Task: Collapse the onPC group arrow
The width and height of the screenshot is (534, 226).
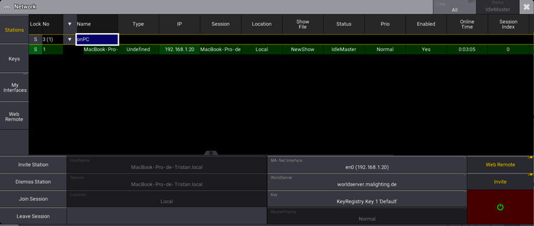Action: (70, 40)
